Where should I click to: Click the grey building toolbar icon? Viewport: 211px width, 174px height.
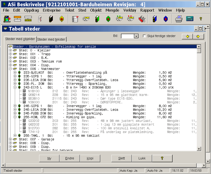[x=40, y=19]
